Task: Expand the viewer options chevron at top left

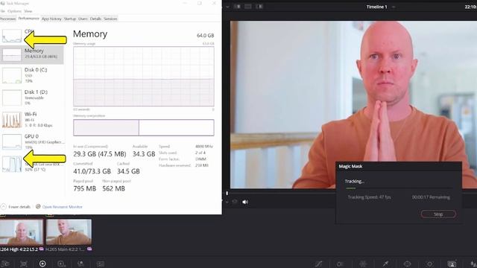Action: [x=227, y=7]
